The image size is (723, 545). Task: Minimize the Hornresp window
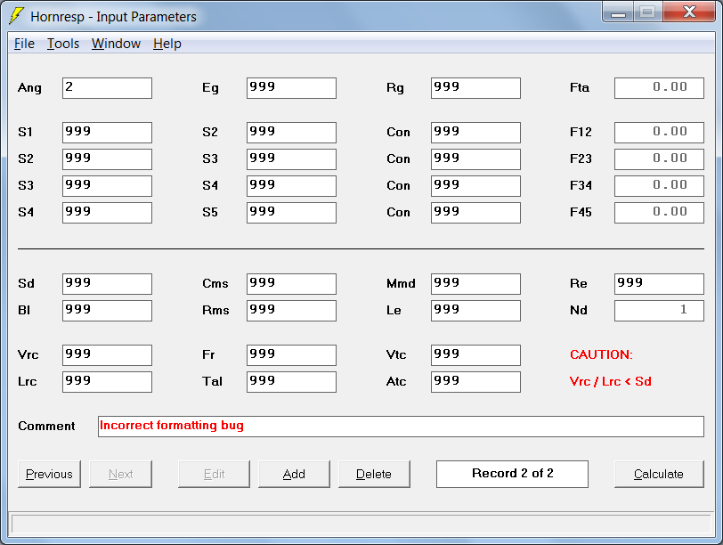[x=618, y=12]
